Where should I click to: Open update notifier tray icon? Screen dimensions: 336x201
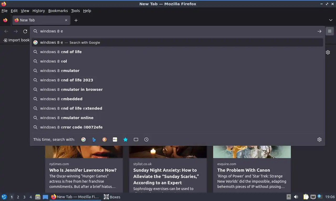click(319, 196)
